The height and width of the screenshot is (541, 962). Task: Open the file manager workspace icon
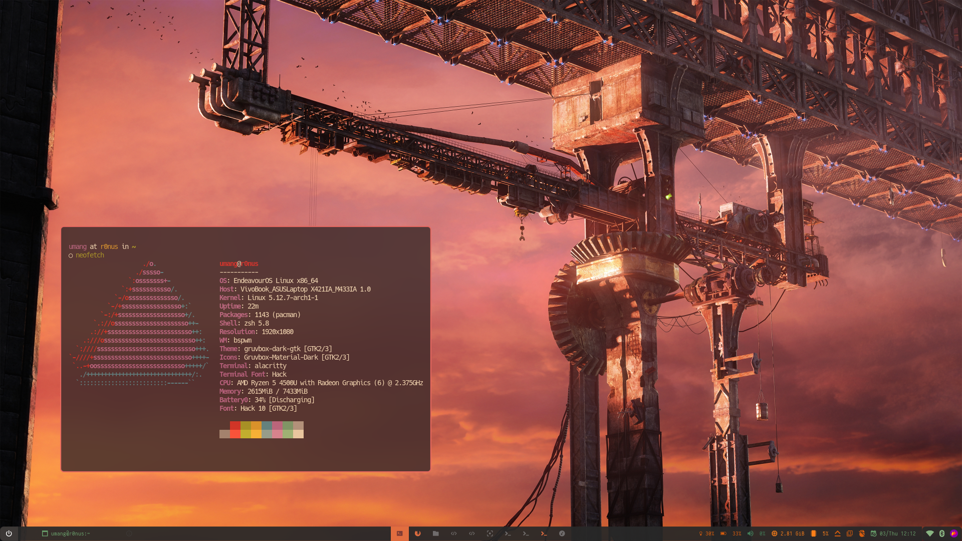tap(435, 533)
